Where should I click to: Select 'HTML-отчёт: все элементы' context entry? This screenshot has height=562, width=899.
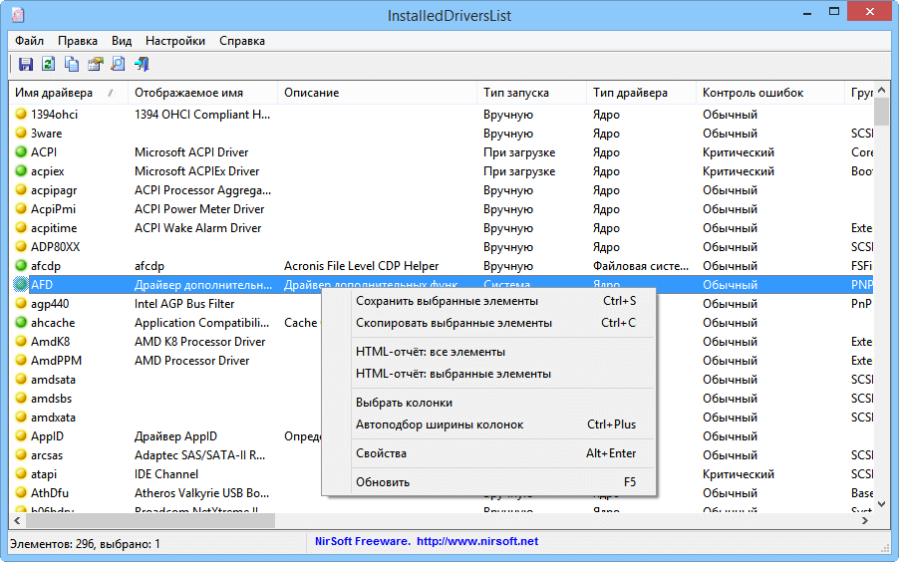click(431, 352)
